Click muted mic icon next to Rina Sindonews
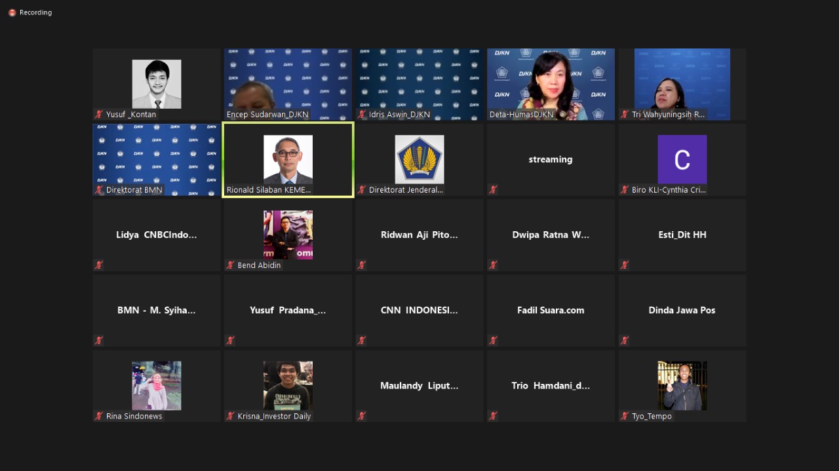Image resolution: width=839 pixels, height=471 pixels. click(x=100, y=416)
